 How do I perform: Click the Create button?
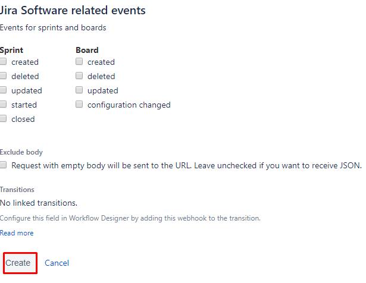(x=20, y=263)
